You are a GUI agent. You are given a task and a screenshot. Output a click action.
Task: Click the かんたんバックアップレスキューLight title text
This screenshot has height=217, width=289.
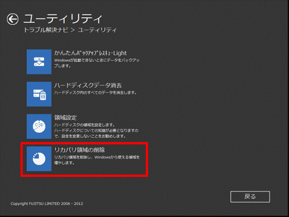[90, 53]
